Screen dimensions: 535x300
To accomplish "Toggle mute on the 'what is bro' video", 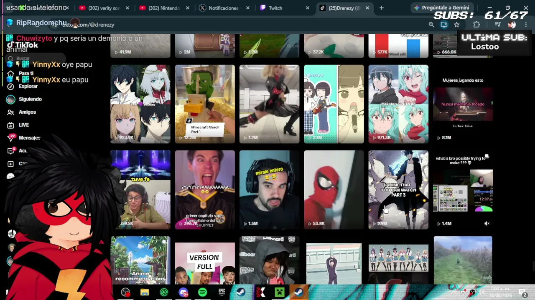I will tap(487, 223).
